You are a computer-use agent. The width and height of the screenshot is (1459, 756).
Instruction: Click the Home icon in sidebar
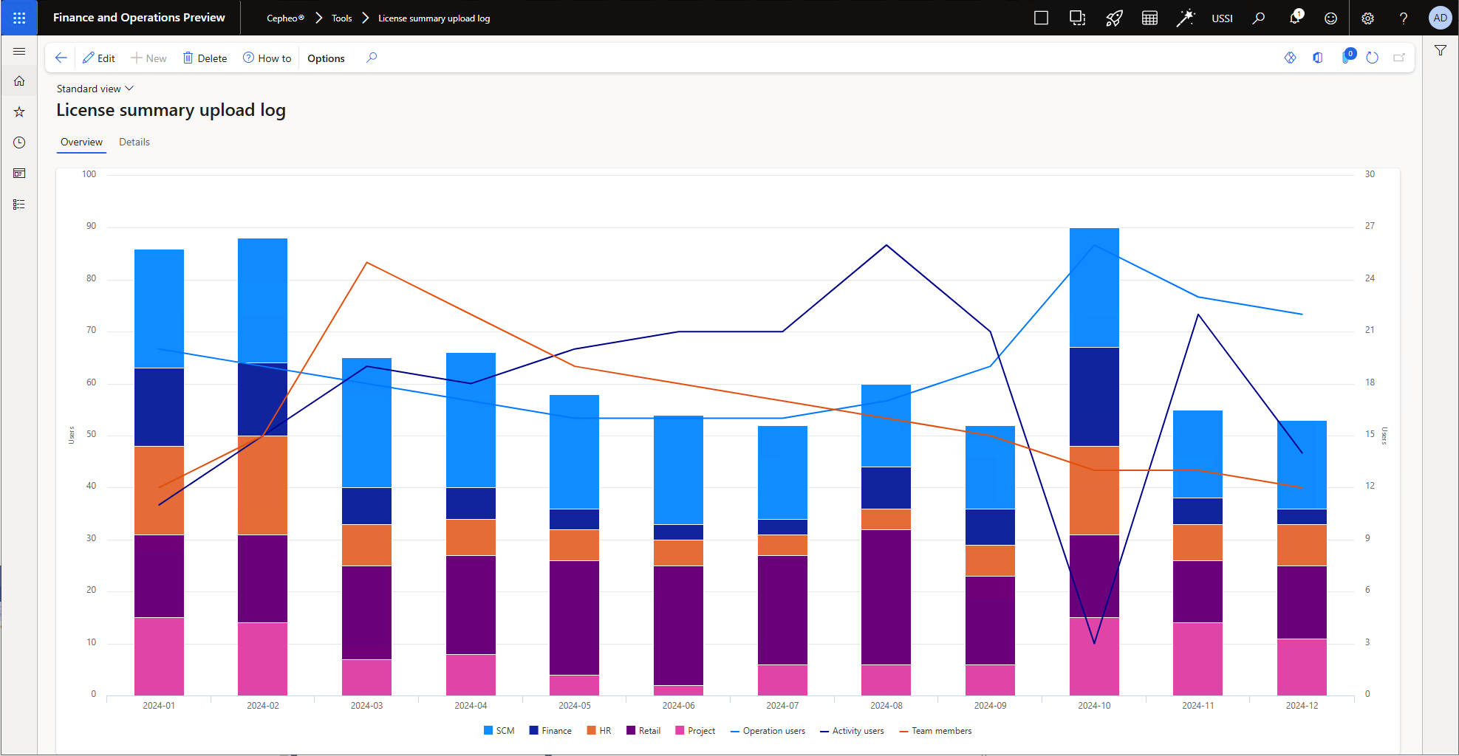coord(19,81)
